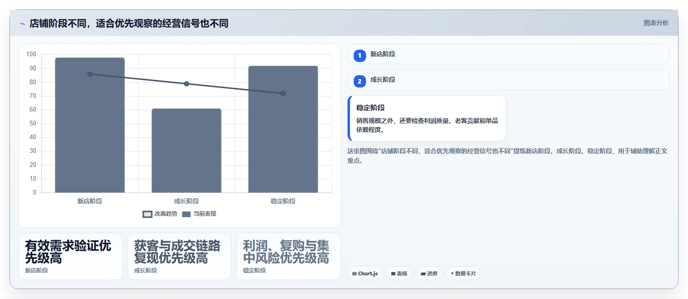The image size is (688, 299).
Task: Click the 进度 tag
Action: click(x=429, y=273)
